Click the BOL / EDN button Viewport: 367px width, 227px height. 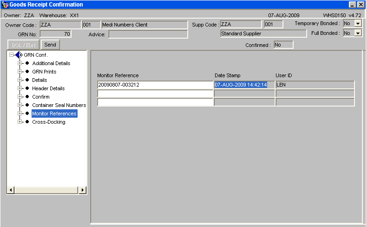pos(23,45)
